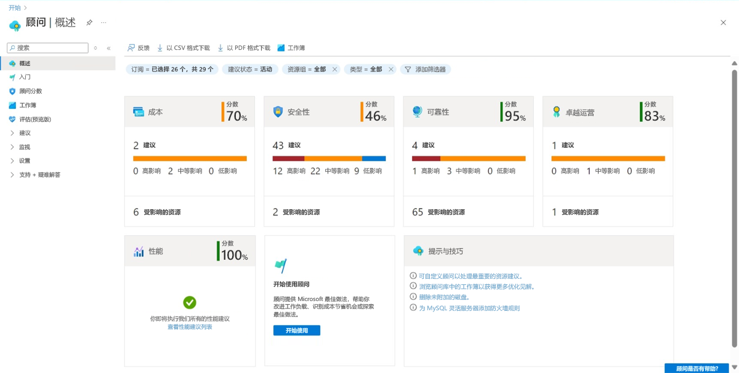Click the green checkmark in 性能 card
This screenshot has height=373, width=739.
[x=190, y=302]
